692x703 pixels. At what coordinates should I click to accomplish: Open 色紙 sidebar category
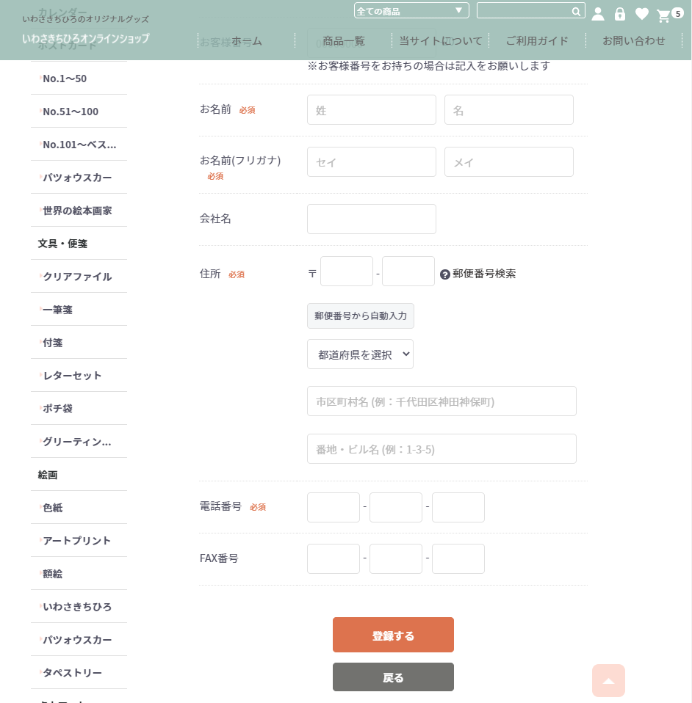[x=79, y=508]
